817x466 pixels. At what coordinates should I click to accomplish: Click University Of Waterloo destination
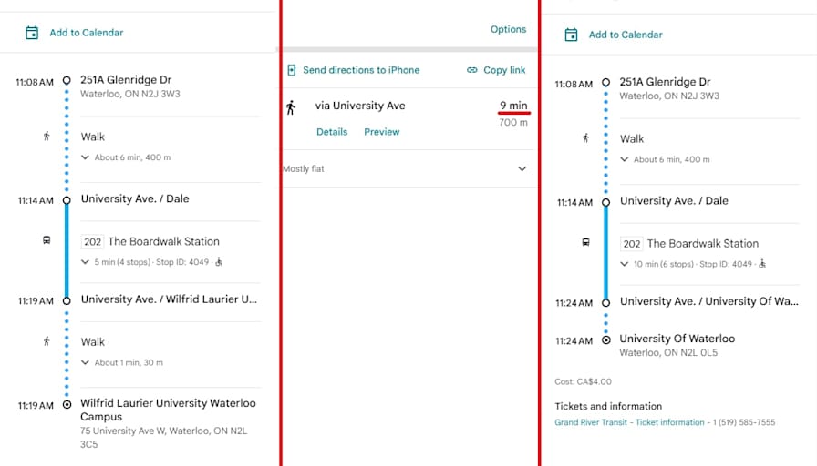[x=677, y=339]
